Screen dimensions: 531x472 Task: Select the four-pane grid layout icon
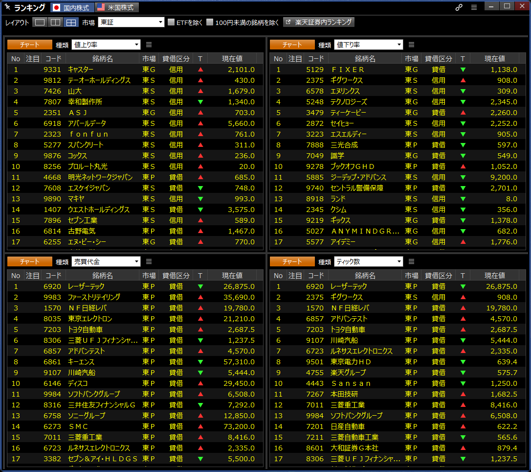(x=71, y=23)
